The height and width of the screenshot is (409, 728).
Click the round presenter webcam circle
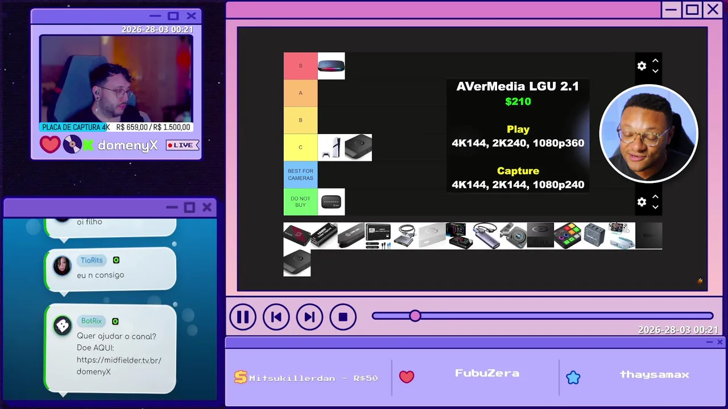(648, 133)
